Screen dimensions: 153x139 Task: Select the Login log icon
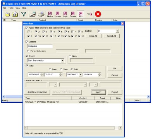click(65, 14)
